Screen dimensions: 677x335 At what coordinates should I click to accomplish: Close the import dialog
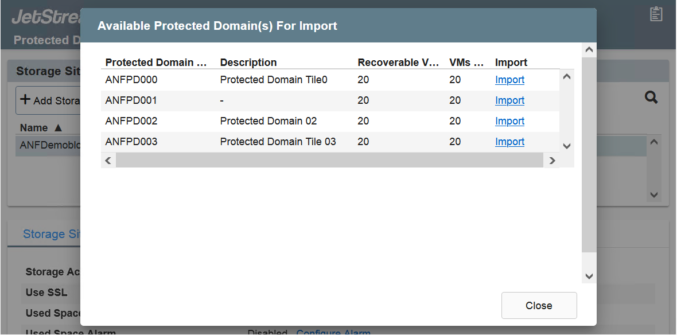click(x=539, y=306)
